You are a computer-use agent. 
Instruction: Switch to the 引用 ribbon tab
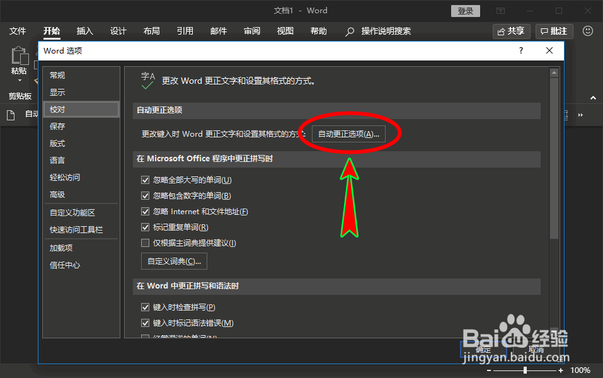185,31
